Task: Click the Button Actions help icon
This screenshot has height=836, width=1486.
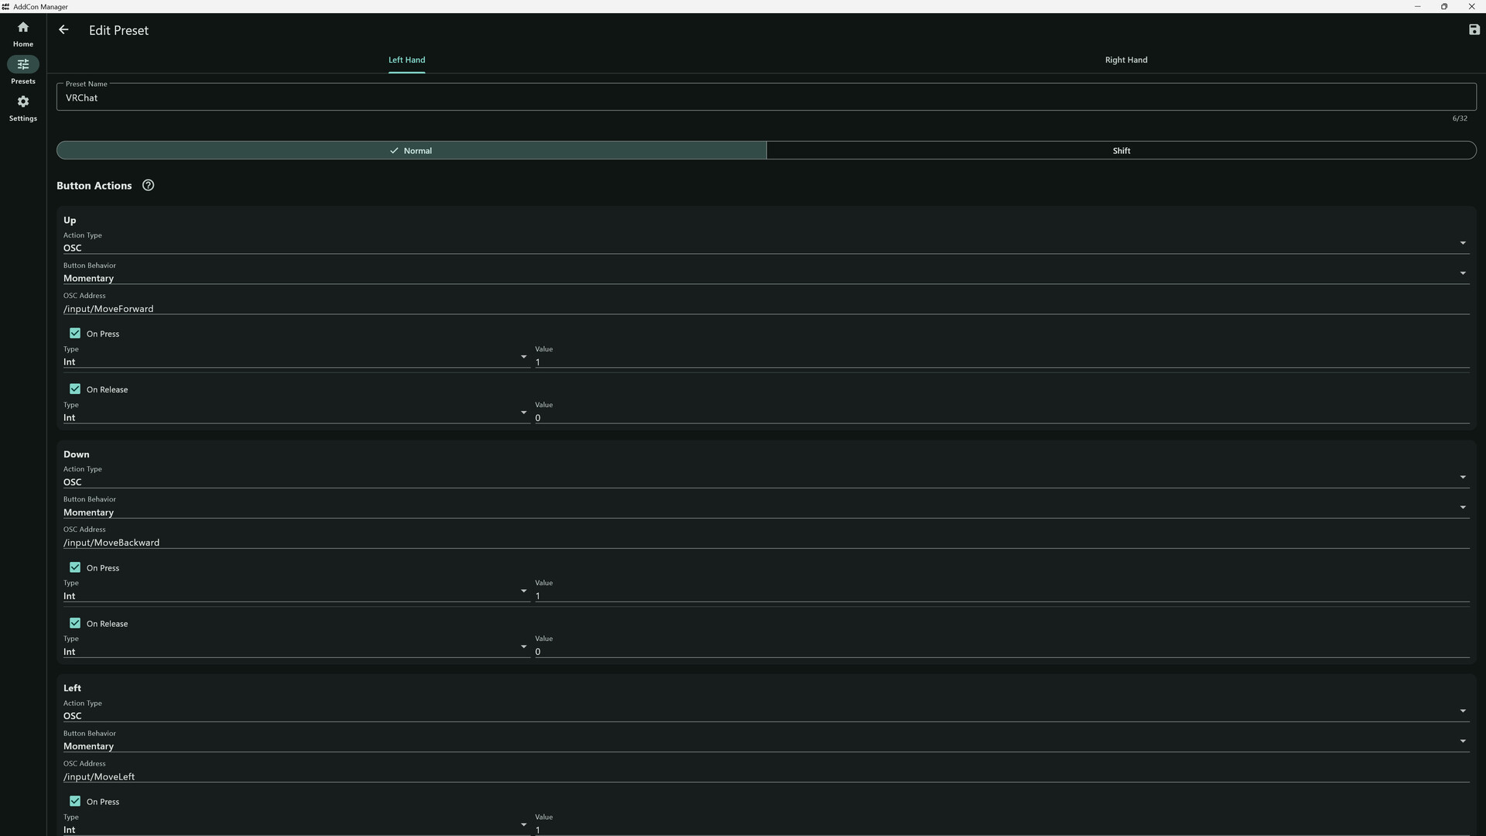Action: point(148,186)
